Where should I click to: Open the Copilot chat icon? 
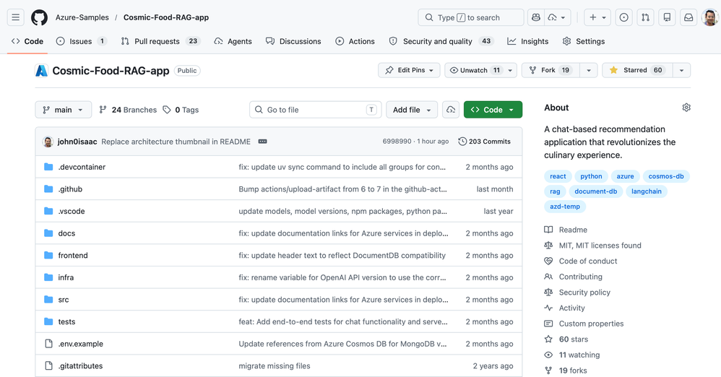[535, 17]
